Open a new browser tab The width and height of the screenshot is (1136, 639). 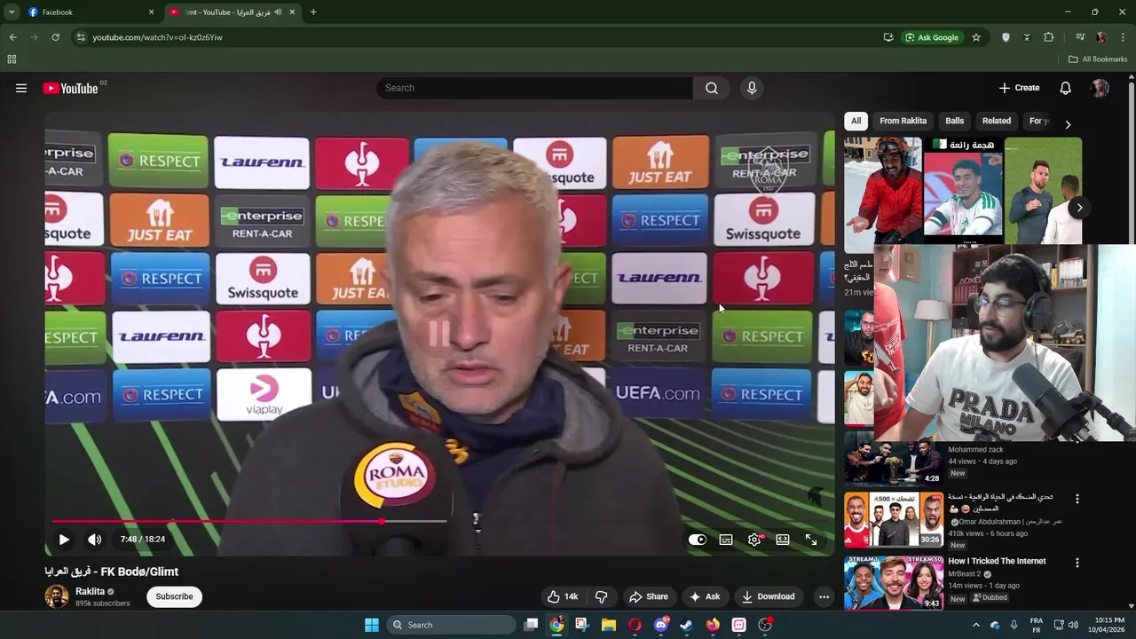tap(313, 12)
